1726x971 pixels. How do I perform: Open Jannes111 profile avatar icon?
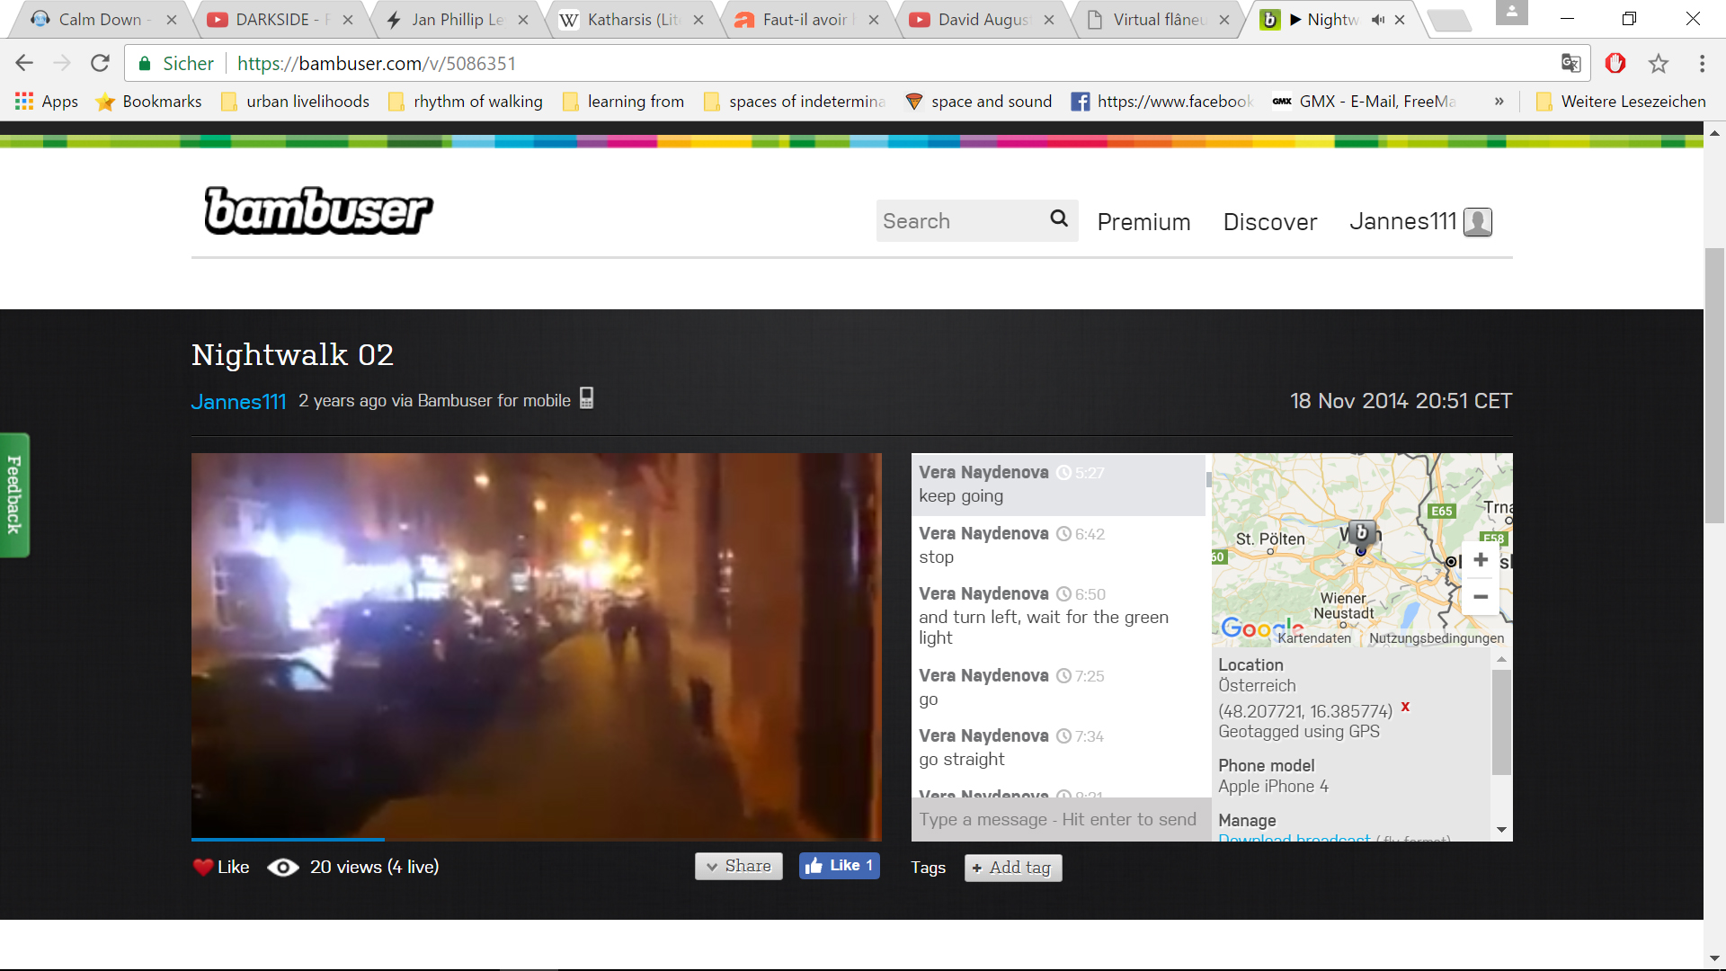(x=1478, y=221)
